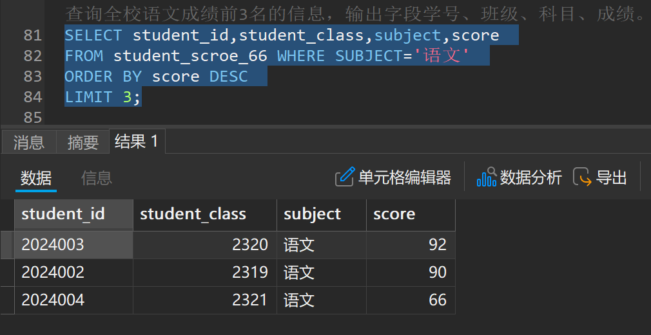Select the 结果 1 tab
Screen dimensions: 651x335
coord(137,141)
